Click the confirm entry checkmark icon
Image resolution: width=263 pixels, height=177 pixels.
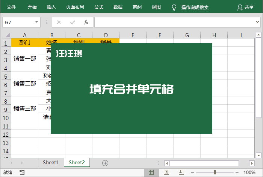73,22
